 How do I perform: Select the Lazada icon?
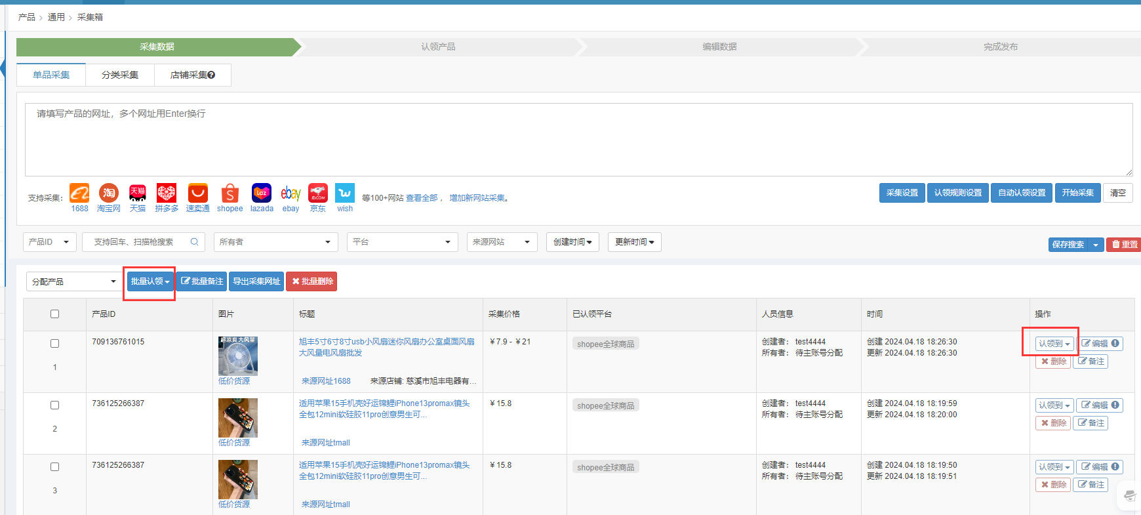pos(262,194)
